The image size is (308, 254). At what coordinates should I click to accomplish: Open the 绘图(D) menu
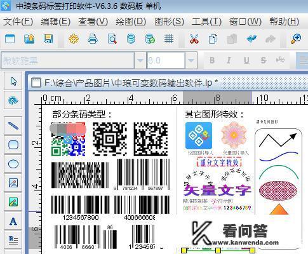point(131,22)
